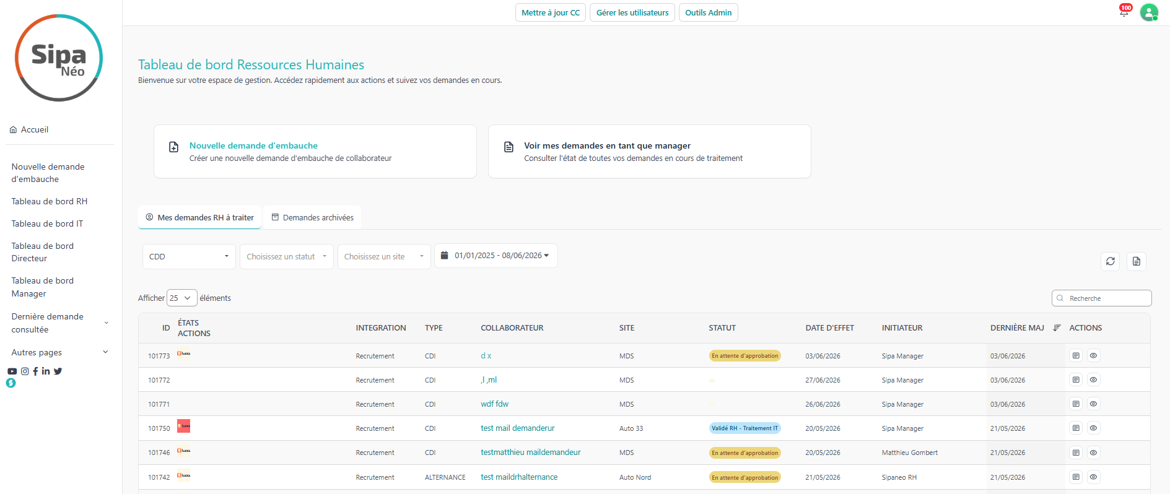Click the Sipa Néo logo
The width and height of the screenshot is (1170, 494).
[59, 58]
